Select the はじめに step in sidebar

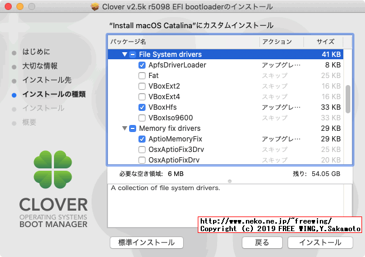pyautogui.click(x=36, y=52)
